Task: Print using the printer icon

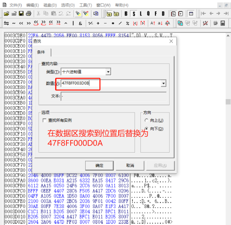Action: pos(28,14)
